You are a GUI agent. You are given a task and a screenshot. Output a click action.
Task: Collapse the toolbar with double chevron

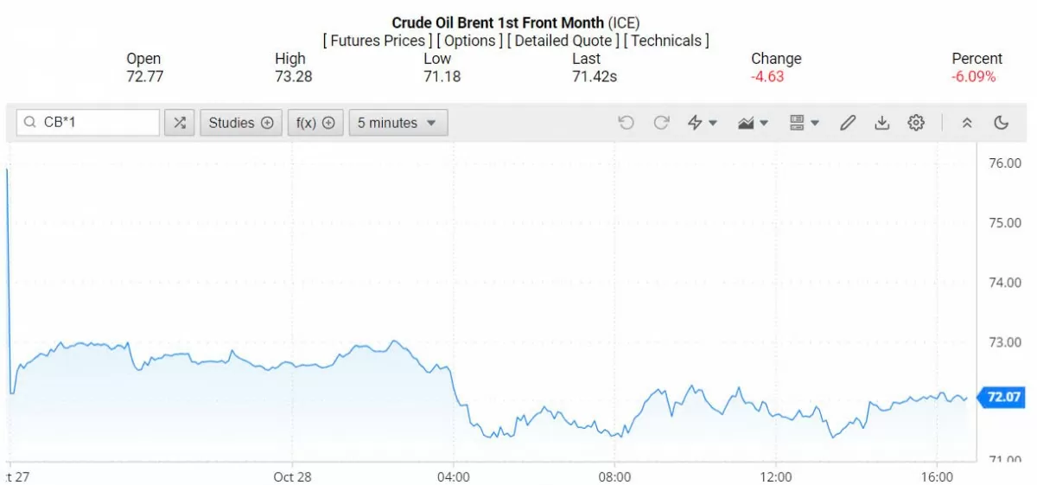pyautogui.click(x=967, y=123)
